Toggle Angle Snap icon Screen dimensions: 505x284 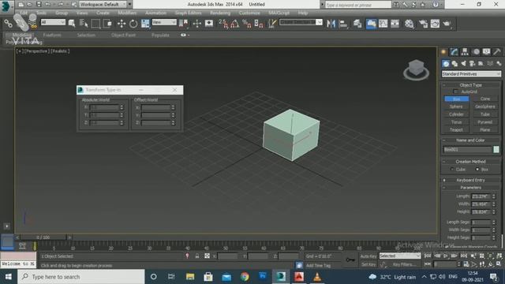click(x=235, y=24)
